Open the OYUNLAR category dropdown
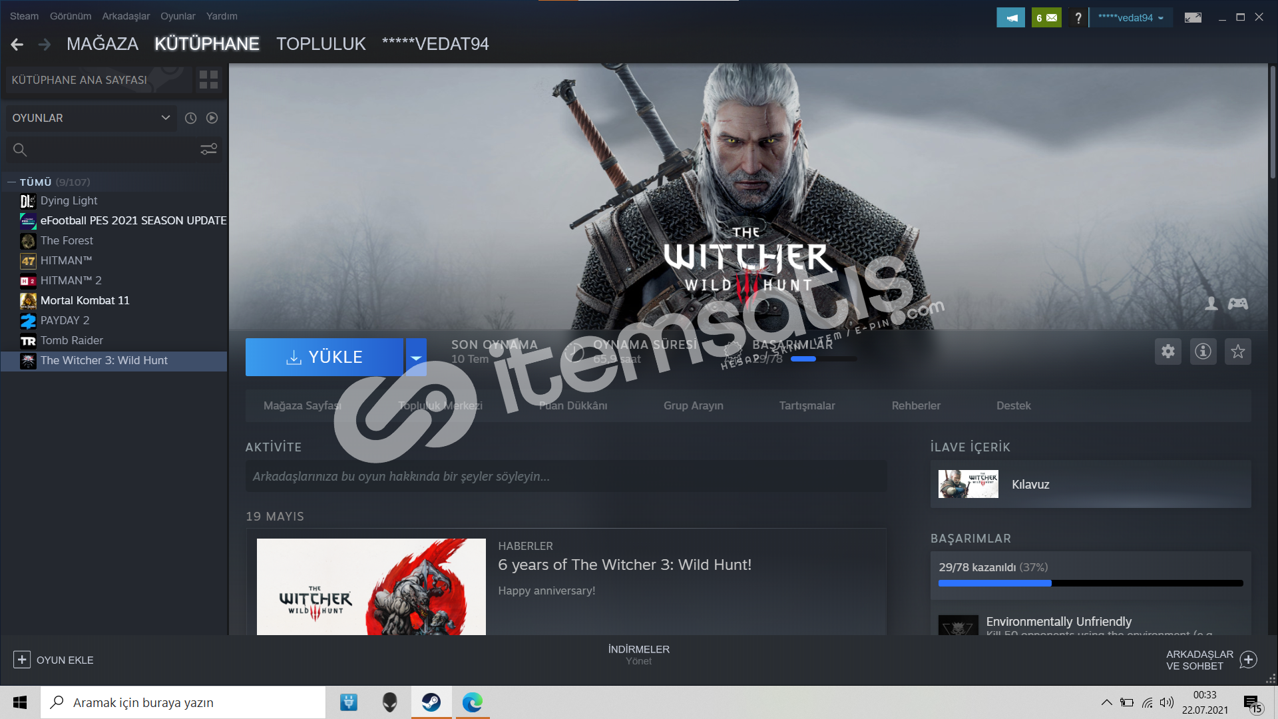 91,118
